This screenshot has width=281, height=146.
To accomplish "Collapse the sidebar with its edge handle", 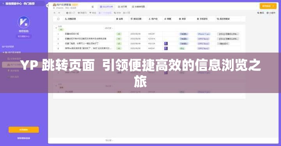I will point(47,5).
